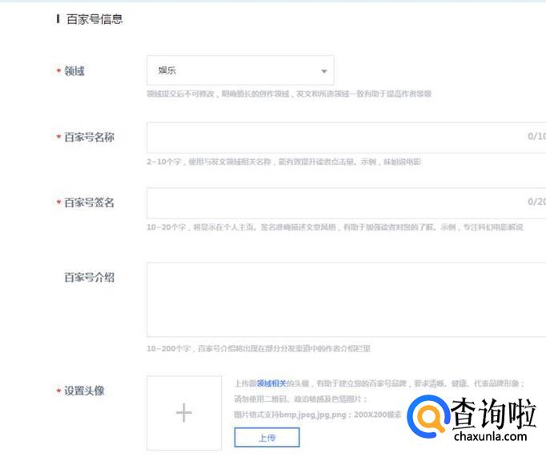The image size is (546, 461).
Task: Open the 领域相关 link in avatar hint
Action: pos(271,383)
